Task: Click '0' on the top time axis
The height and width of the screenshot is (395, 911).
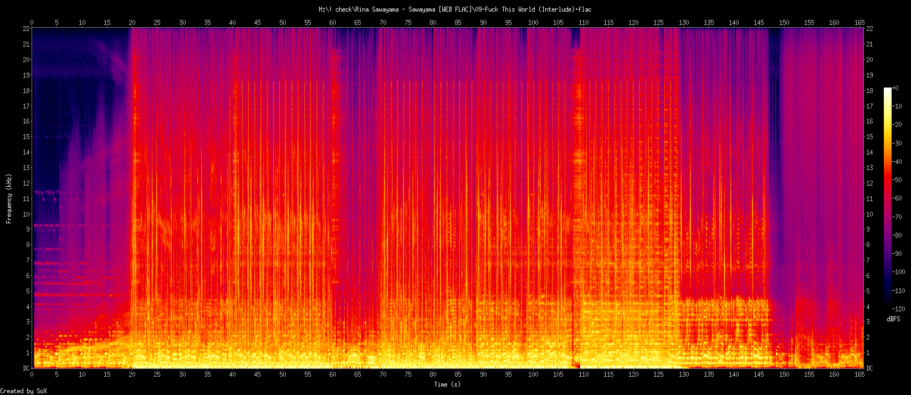Action: pos(32,23)
